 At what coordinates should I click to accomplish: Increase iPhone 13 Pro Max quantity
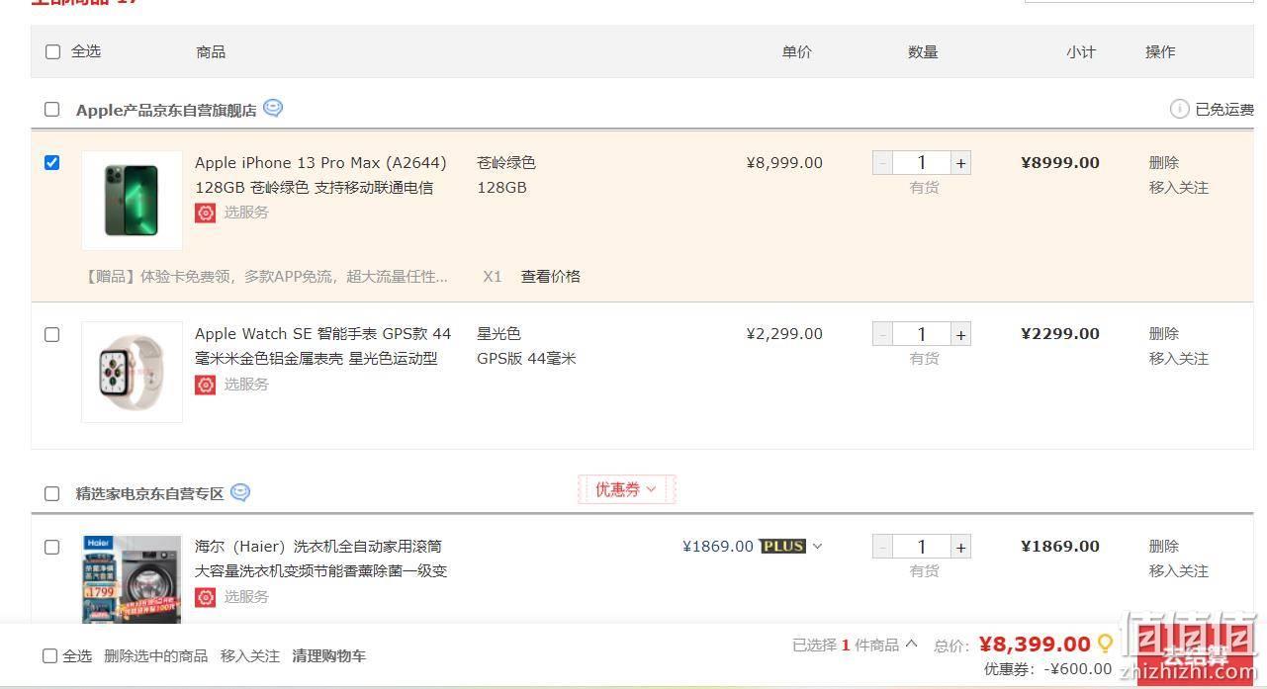960,163
